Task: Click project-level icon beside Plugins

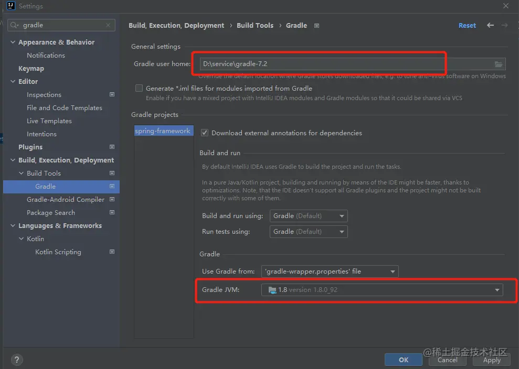Action: (112, 147)
